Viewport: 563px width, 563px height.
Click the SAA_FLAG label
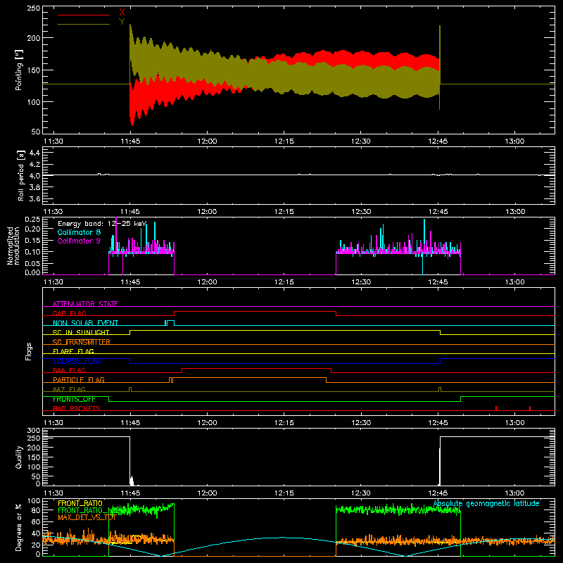[x=69, y=370]
